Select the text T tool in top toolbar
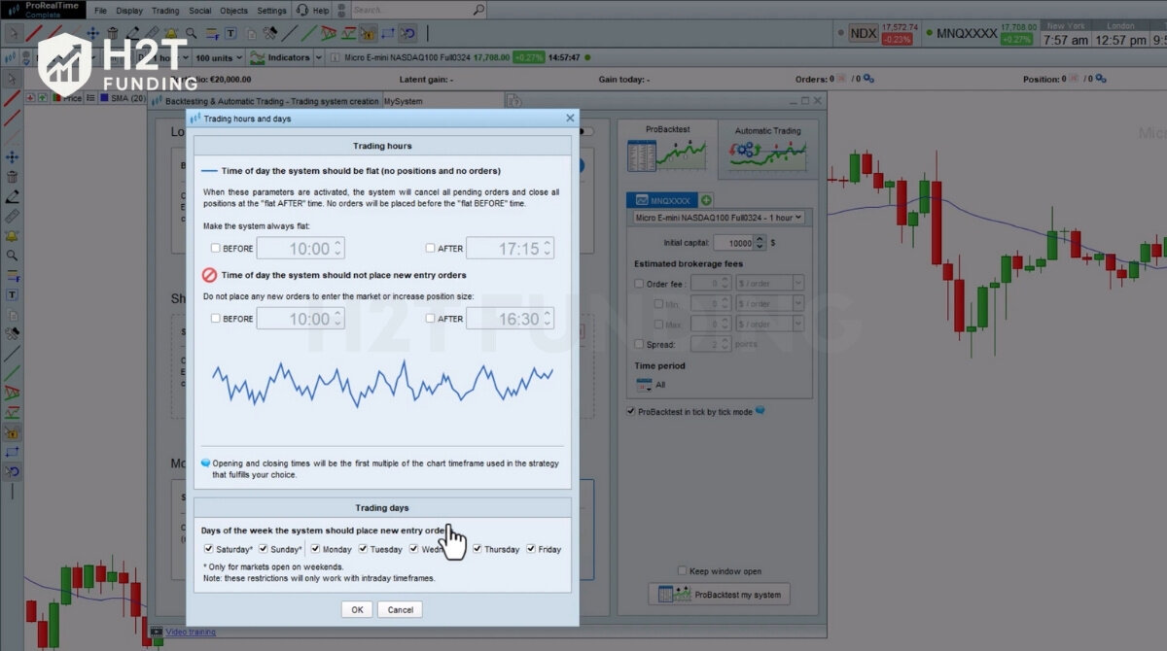Viewport: 1167px width, 651px height. coord(230,33)
